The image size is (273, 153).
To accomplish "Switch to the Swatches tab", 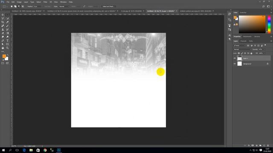I will (243, 12).
